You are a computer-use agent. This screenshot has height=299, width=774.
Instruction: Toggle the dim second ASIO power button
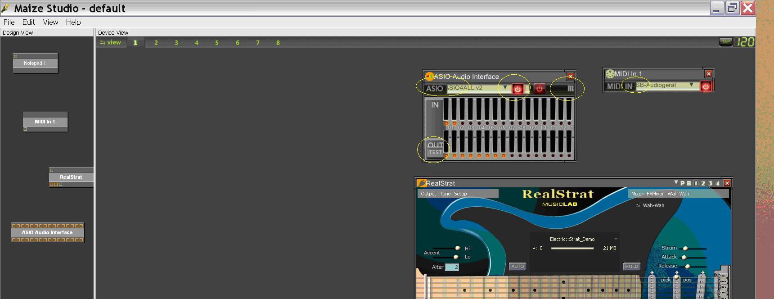pyautogui.click(x=539, y=89)
